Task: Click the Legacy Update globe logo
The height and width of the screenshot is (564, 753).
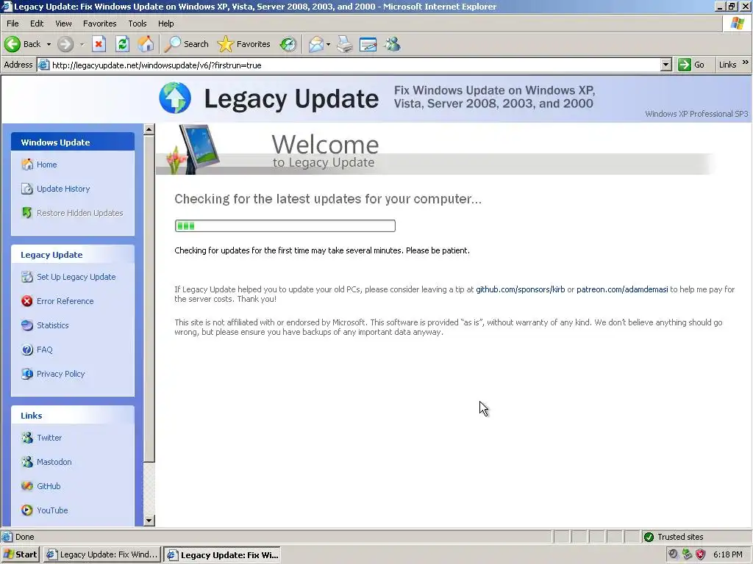Action: point(175,98)
